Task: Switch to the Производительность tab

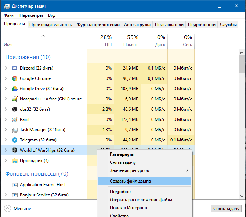Action: click(x=51, y=25)
